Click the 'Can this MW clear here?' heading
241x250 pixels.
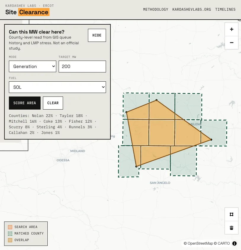[x=36, y=32]
